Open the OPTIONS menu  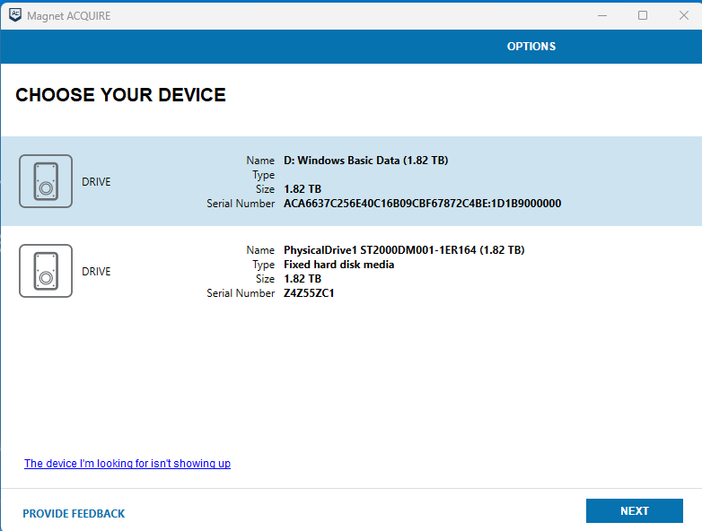click(531, 47)
